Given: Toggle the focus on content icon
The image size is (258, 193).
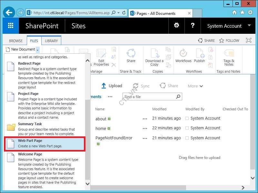Looking at the screenshot, I should coord(248,41).
